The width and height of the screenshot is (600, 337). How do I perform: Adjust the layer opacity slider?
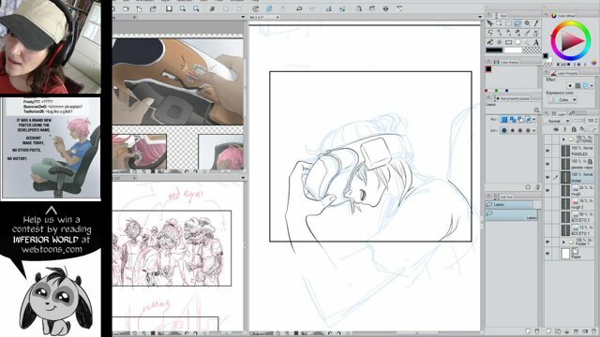[577, 121]
